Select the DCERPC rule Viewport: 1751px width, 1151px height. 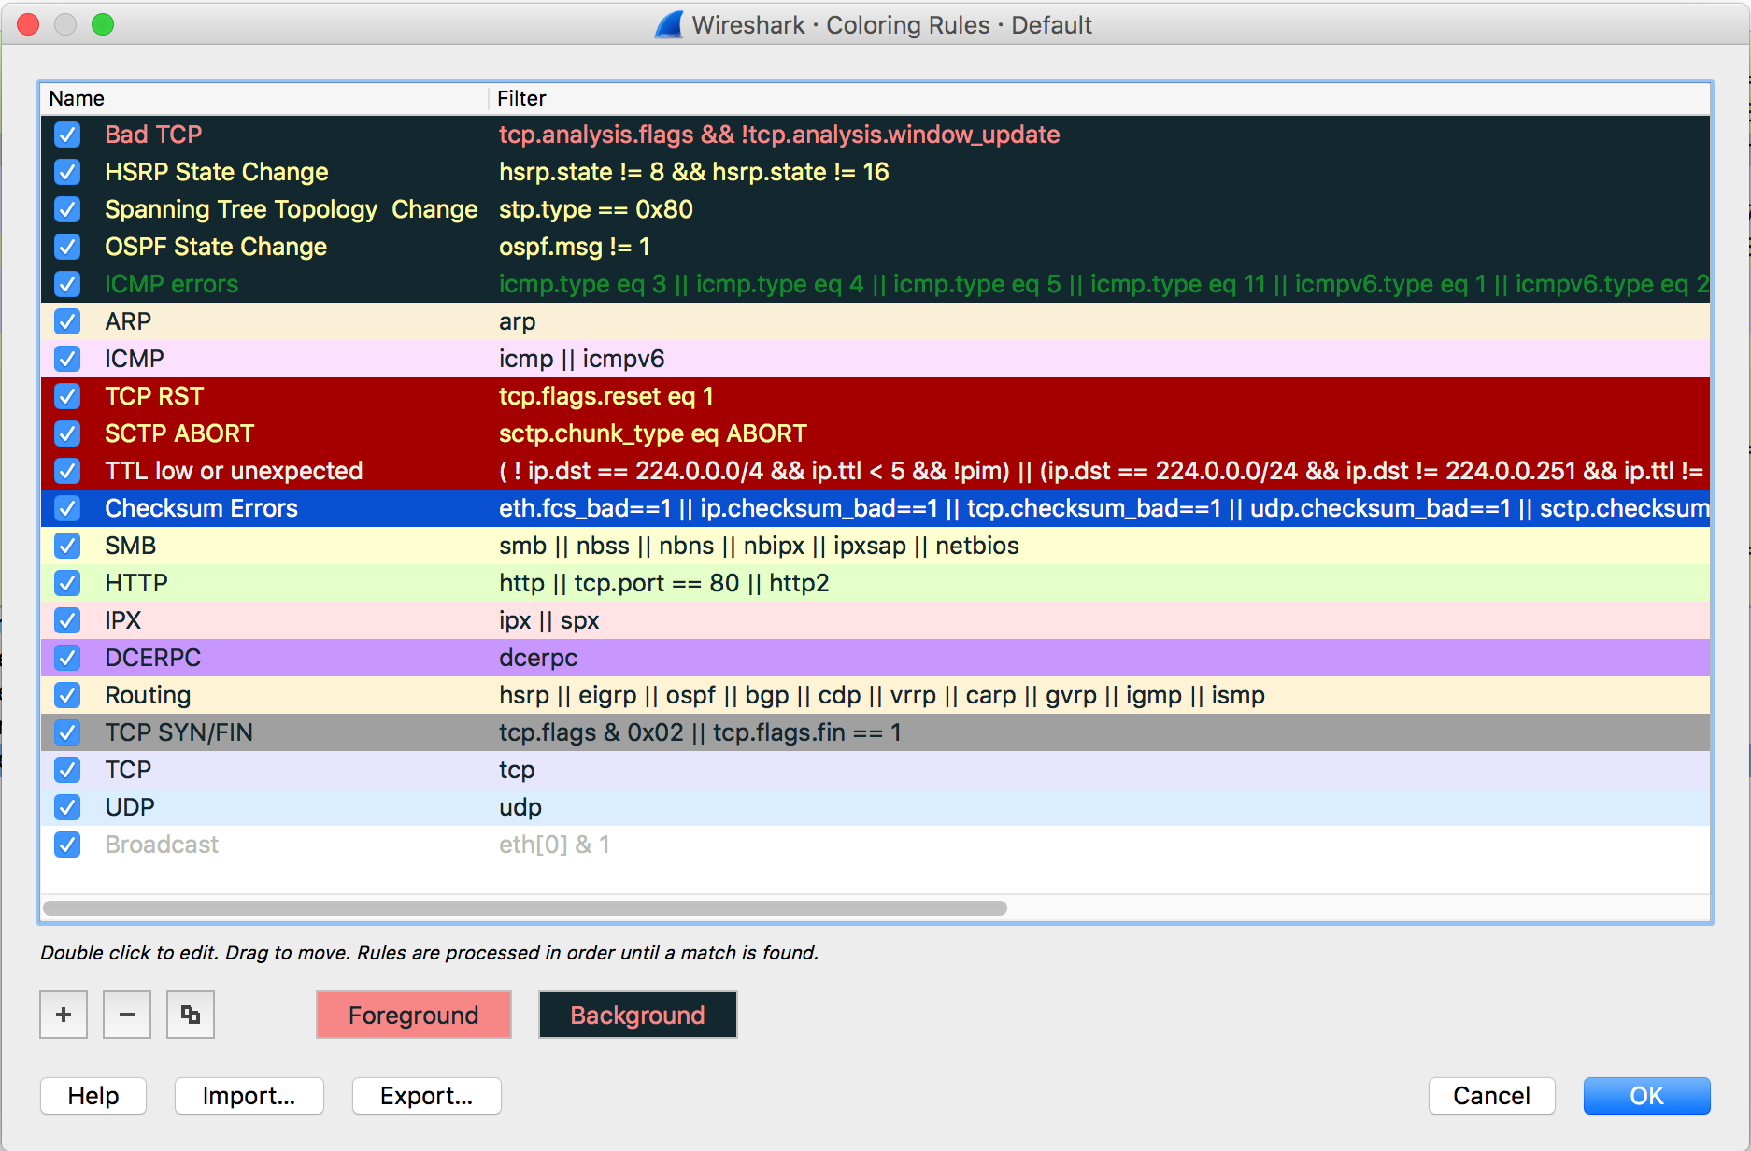280,658
